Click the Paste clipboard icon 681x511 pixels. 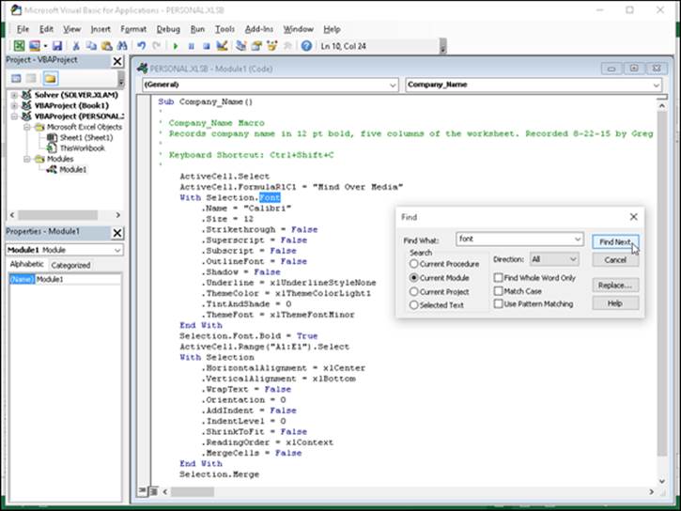coord(106,46)
